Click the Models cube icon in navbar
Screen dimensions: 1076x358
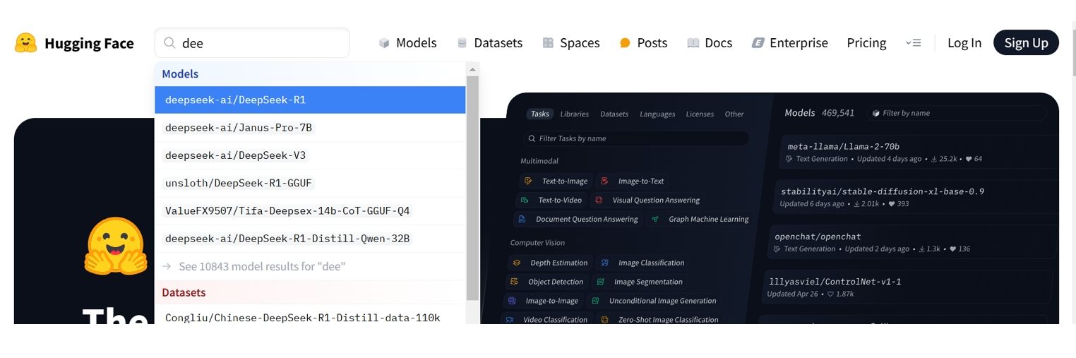(x=384, y=43)
